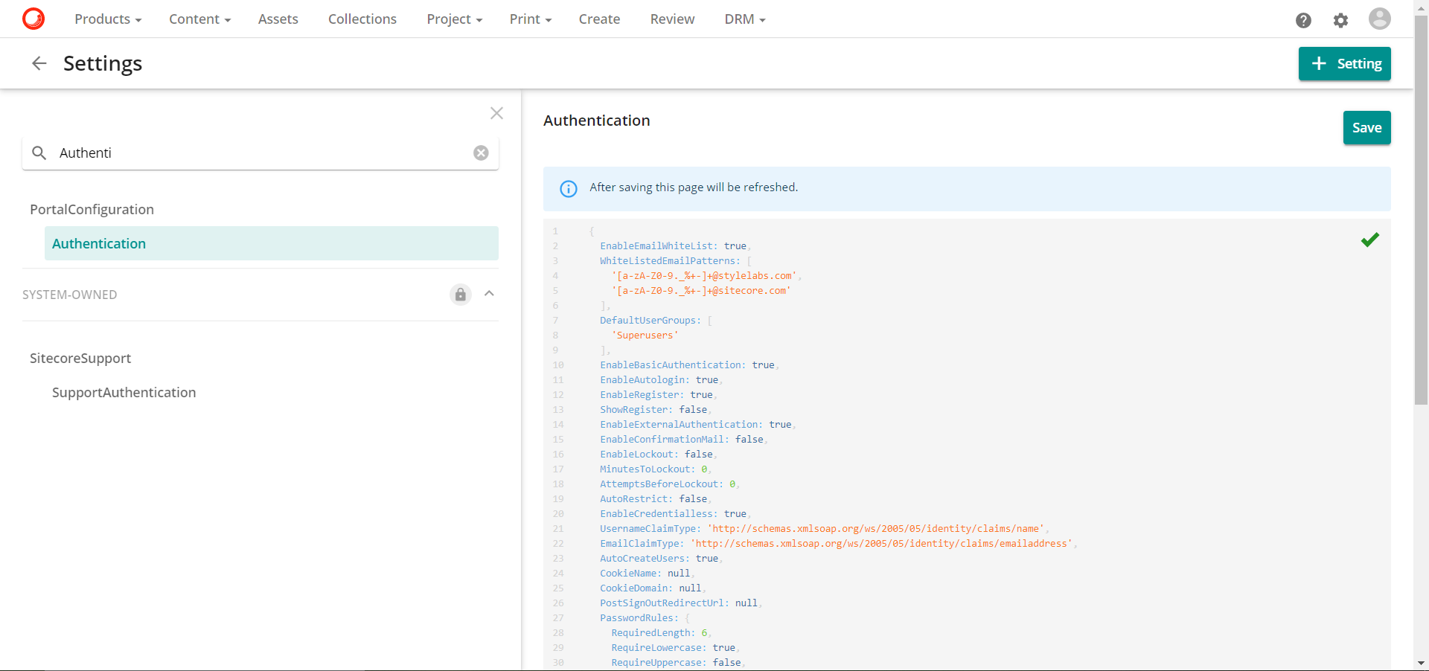Open the settings gear icon
The height and width of the screenshot is (671, 1429).
(x=1341, y=20)
